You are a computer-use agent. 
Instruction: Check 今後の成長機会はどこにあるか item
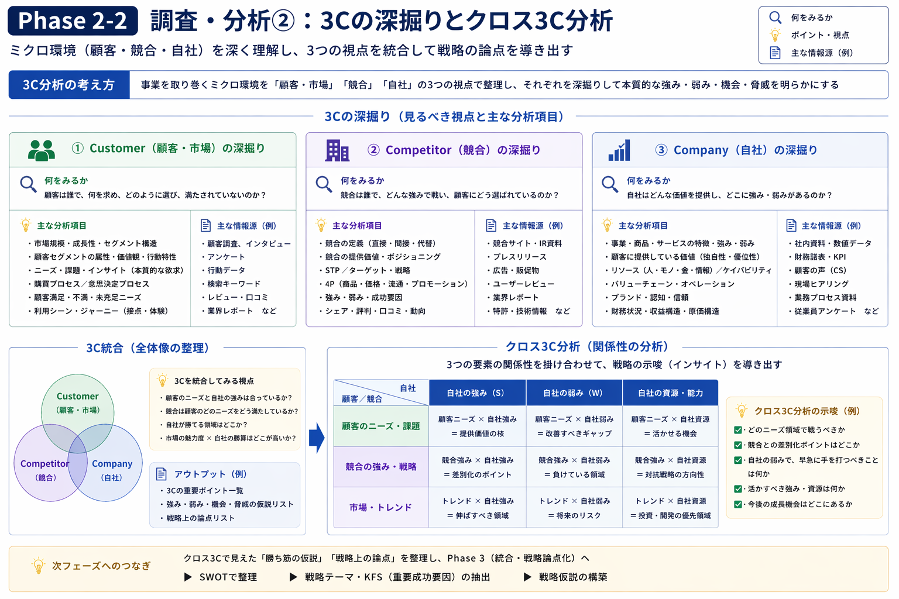[x=737, y=504]
